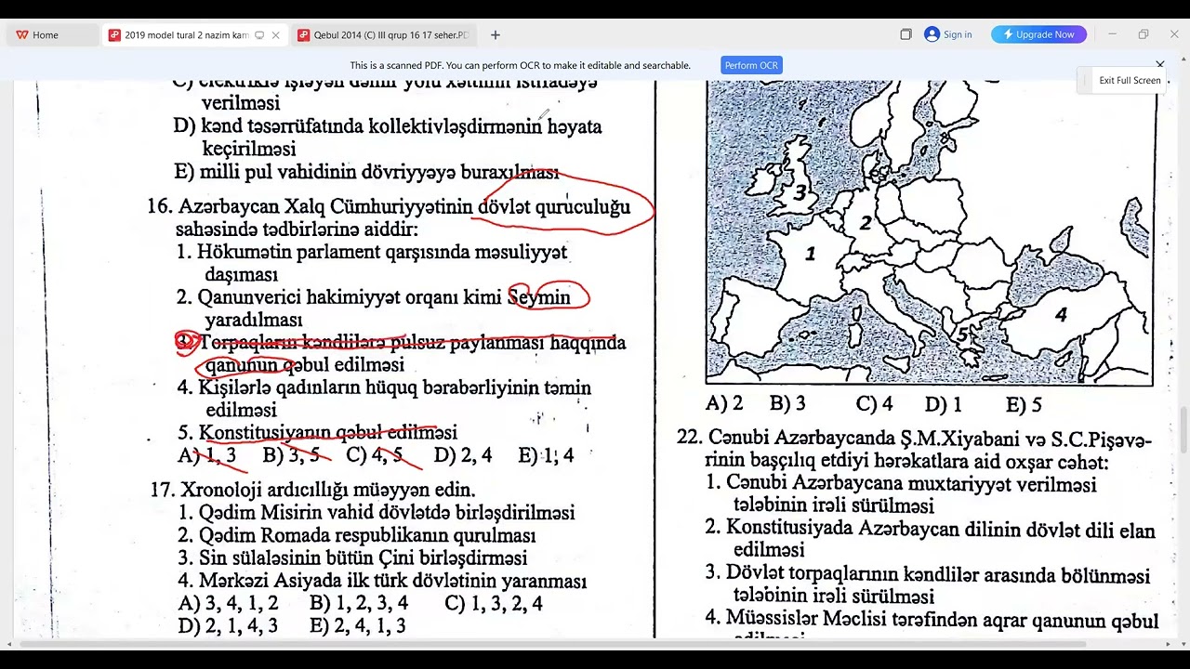Click the Europe map image in the document
This screenshot has height=669, width=1190.
(x=930, y=232)
